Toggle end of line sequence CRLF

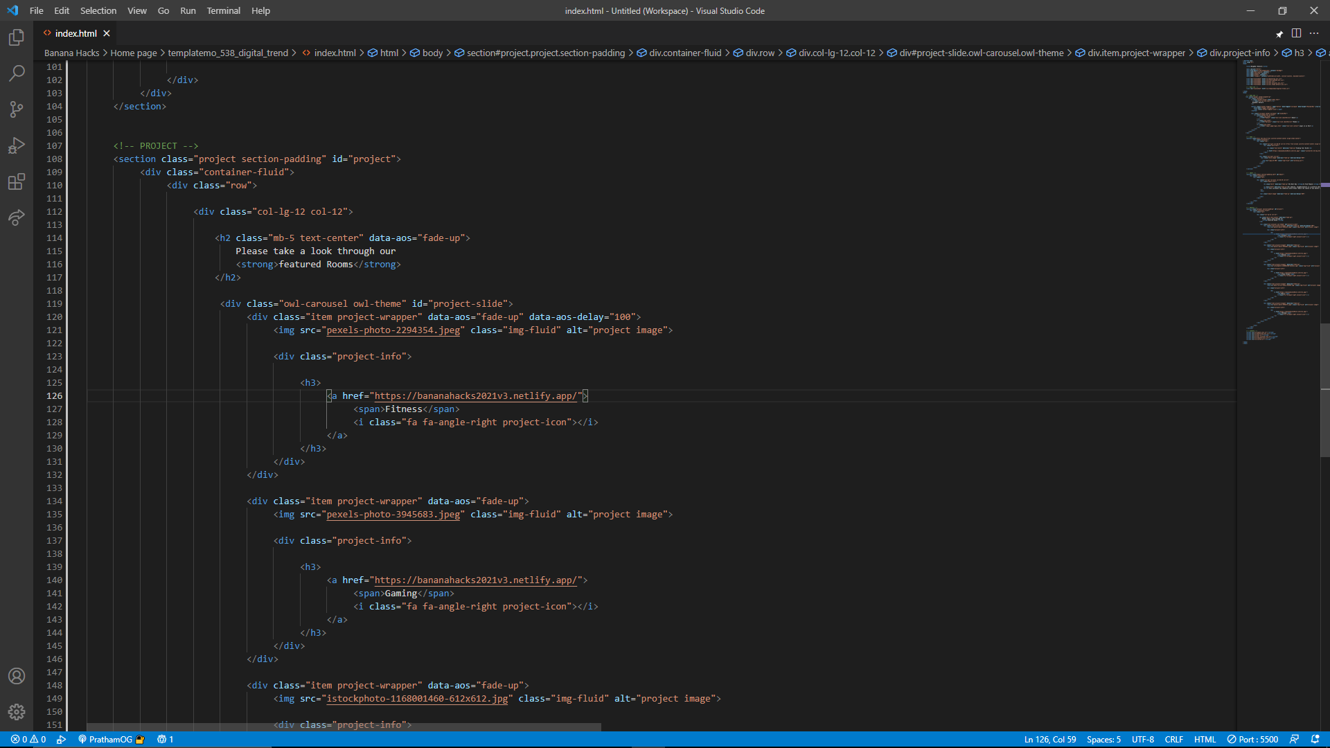1173,739
